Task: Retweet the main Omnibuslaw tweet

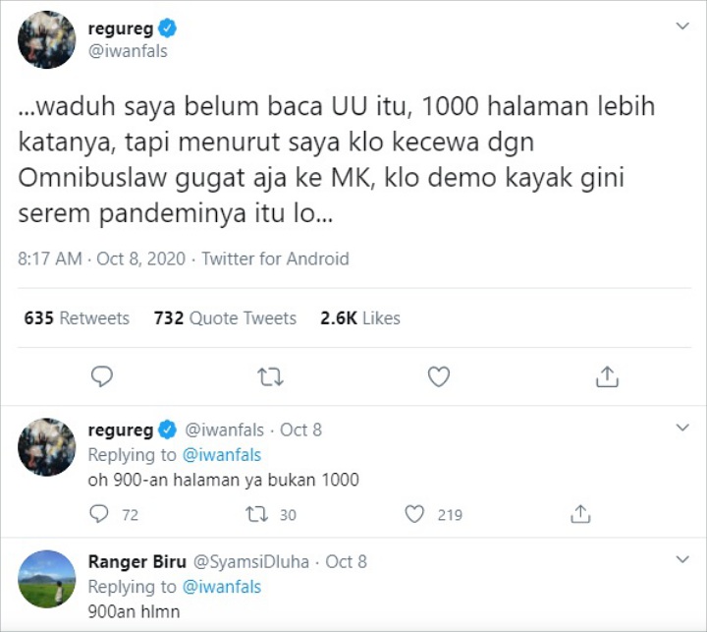Action: click(x=270, y=377)
